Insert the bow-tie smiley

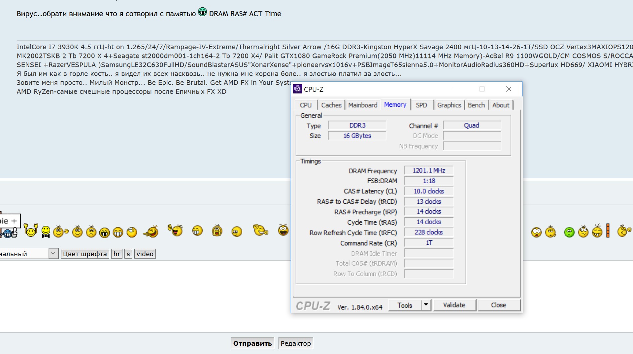[x=46, y=231]
